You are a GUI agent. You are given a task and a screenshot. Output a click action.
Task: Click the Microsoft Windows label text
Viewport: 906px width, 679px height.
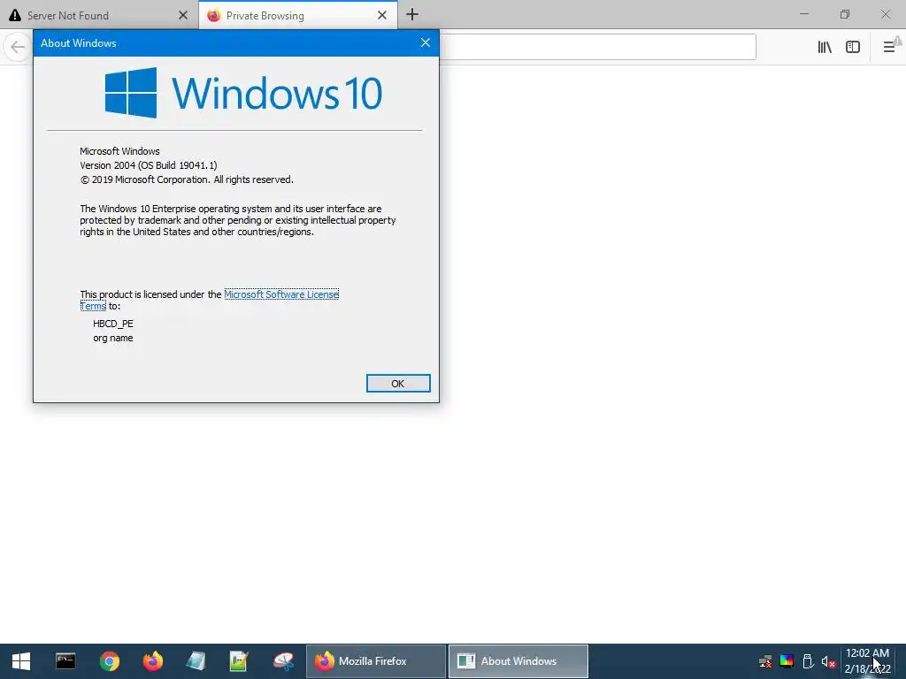pos(119,151)
